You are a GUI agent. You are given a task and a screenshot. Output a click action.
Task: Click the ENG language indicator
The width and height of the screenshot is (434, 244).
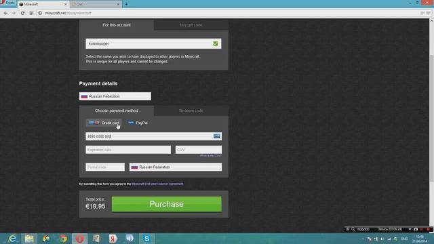click(404, 239)
